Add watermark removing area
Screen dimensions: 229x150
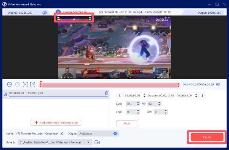[56, 122]
